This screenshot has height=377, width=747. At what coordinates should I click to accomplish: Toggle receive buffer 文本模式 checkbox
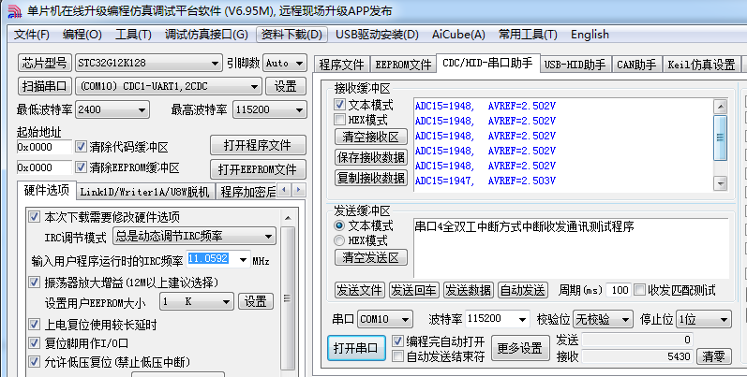(x=339, y=104)
